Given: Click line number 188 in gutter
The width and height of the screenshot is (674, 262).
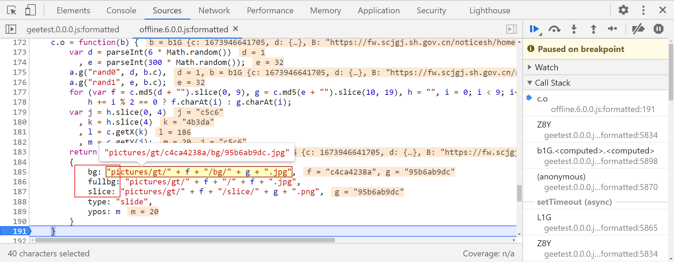Looking at the screenshot, I should click(x=20, y=202).
